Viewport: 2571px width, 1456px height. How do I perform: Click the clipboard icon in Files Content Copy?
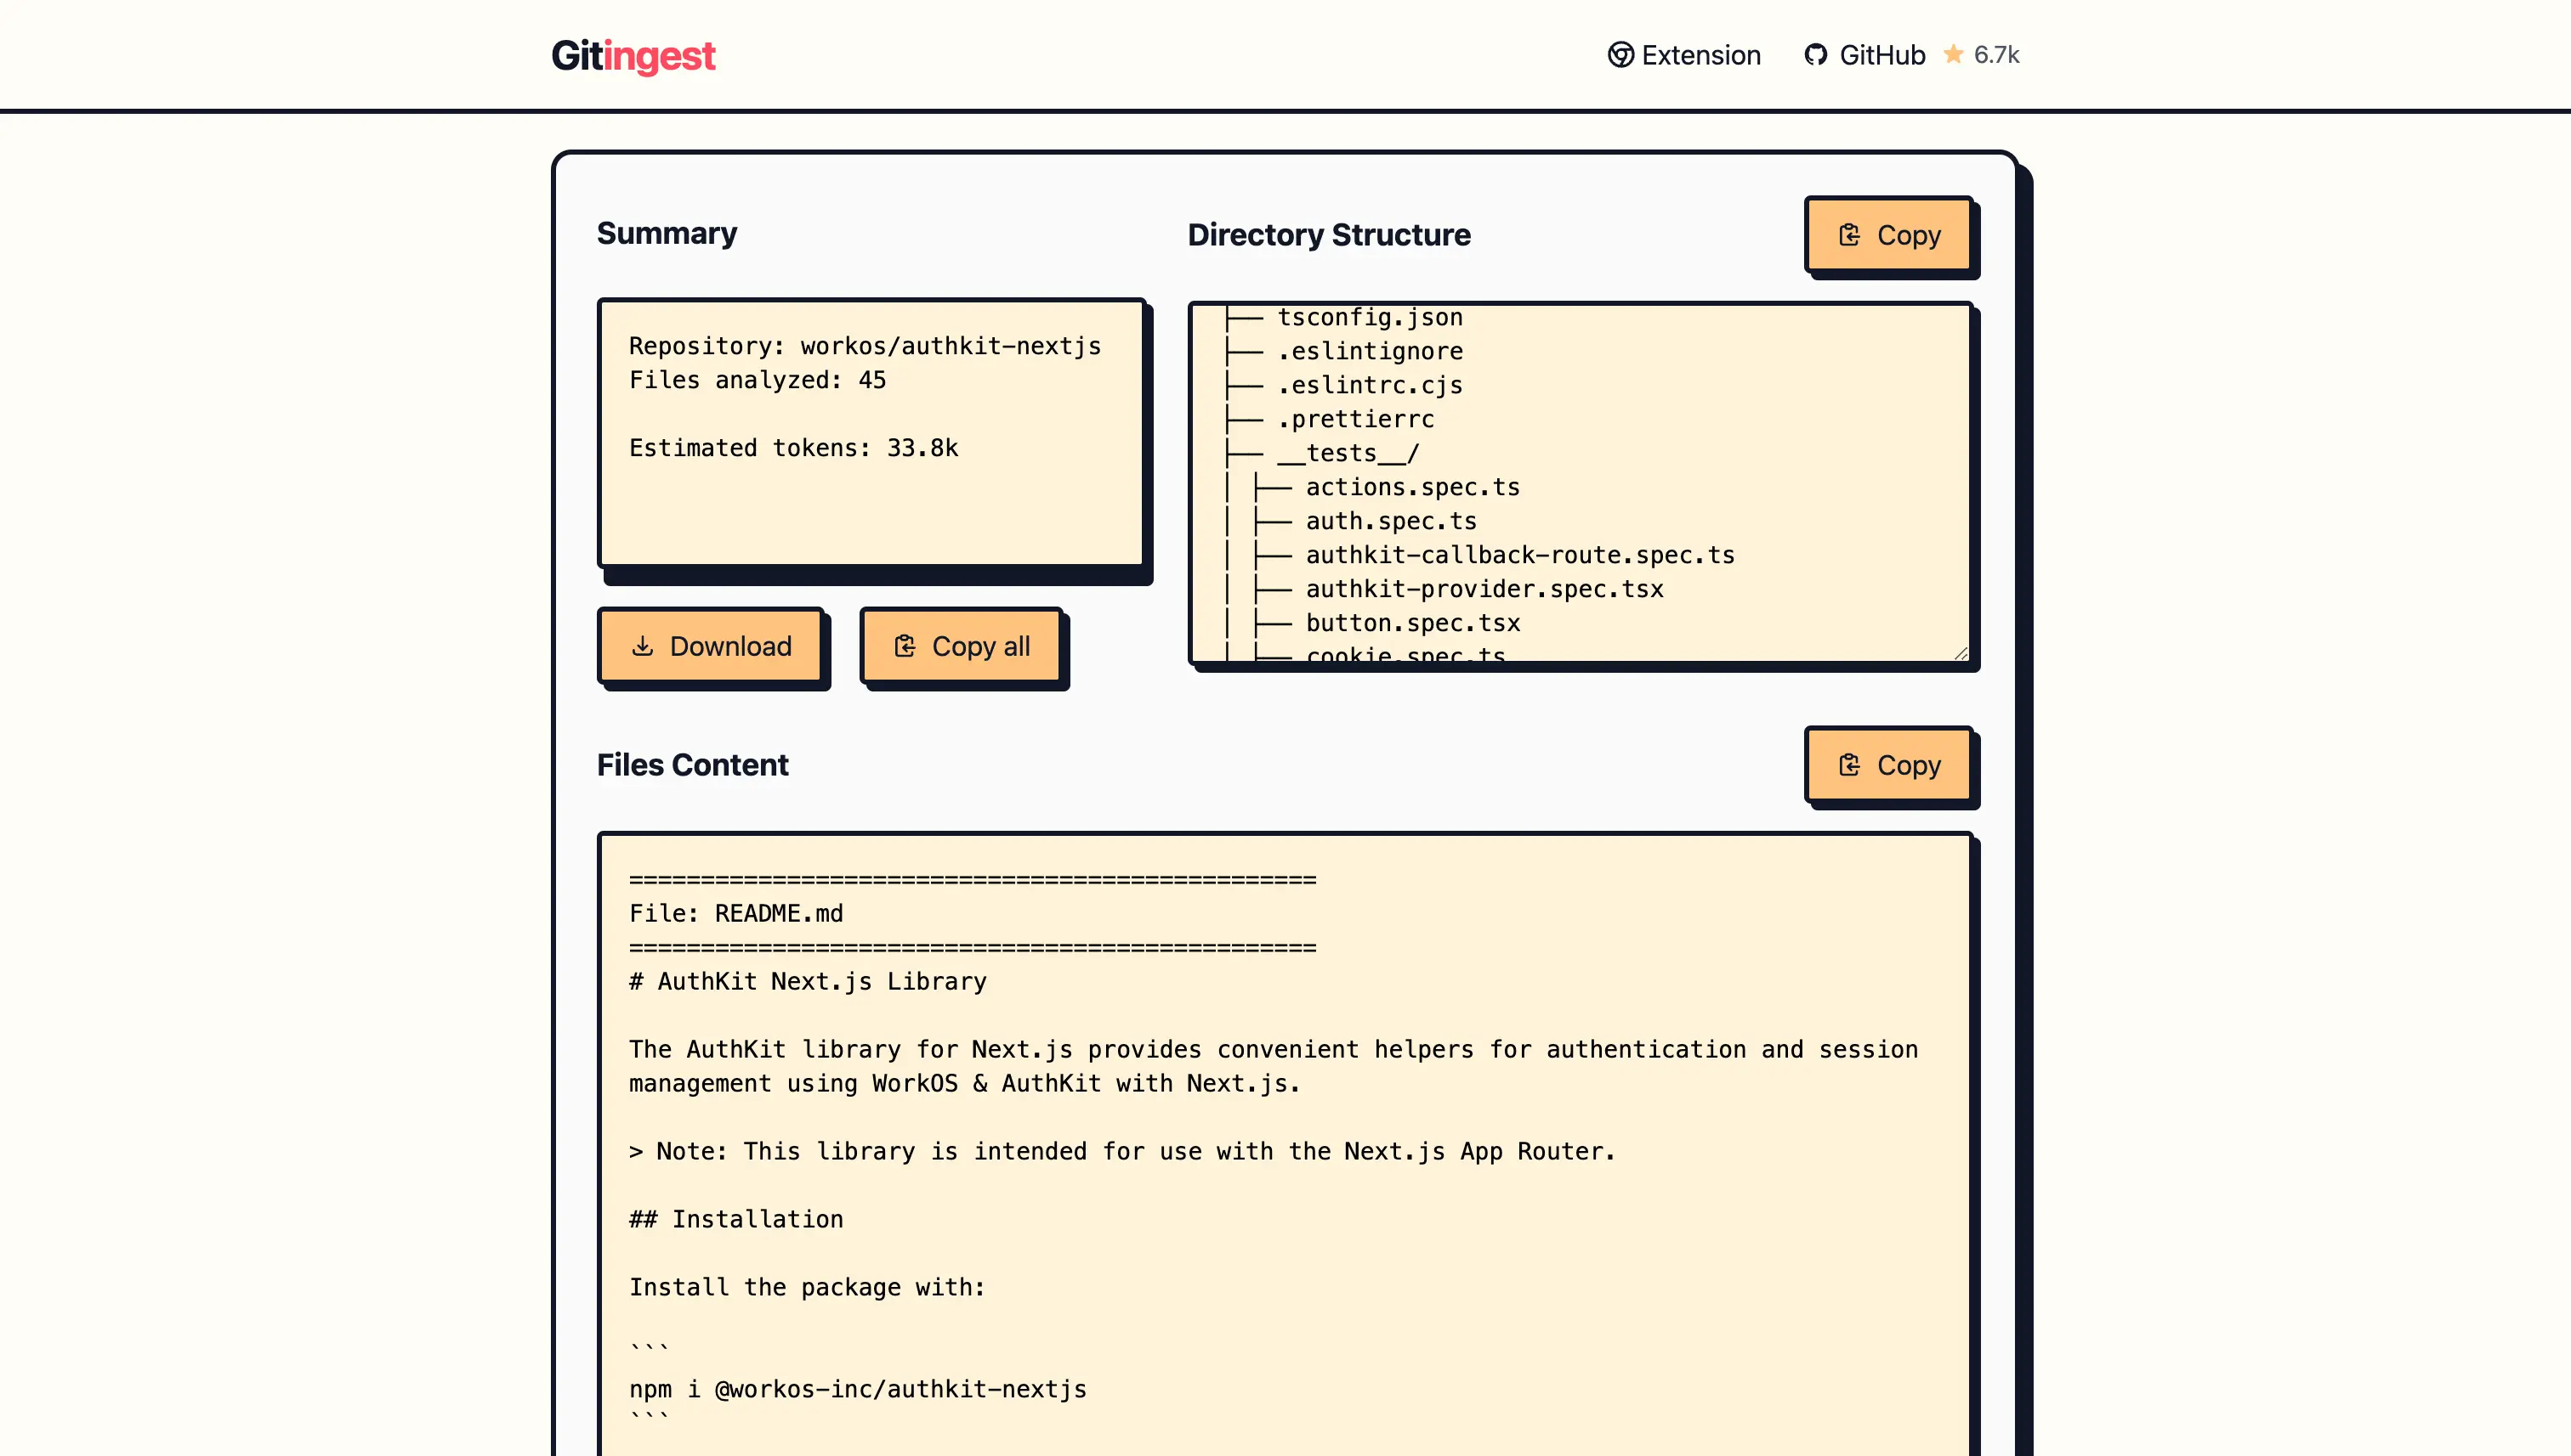tap(1849, 765)
